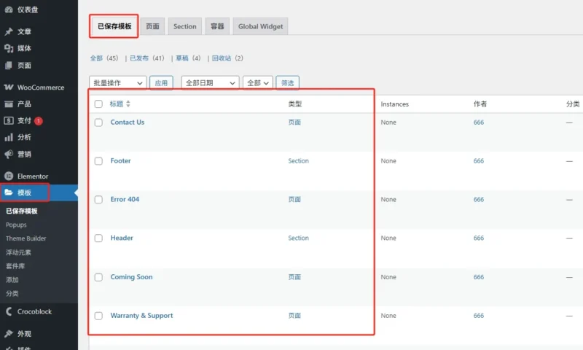Check the Header row checkbox
Viewport: 583px width, 350px height.
coord(98,238)
